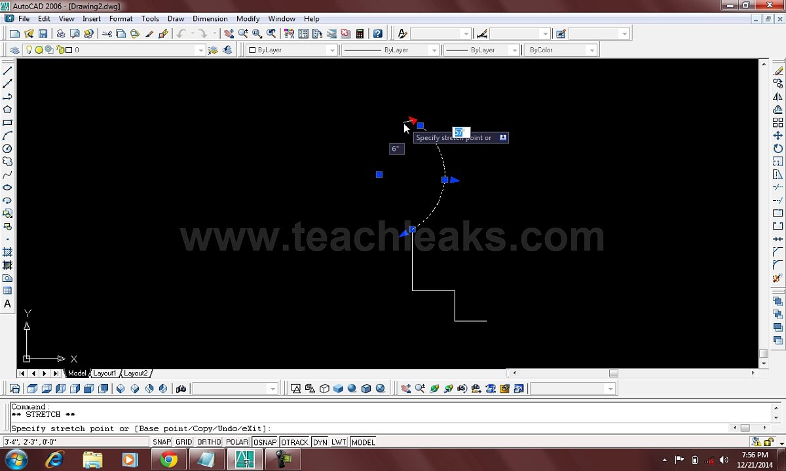The image size is (786, 471).
Task: Expand the text style dropdown
Action: click(466, 33)
